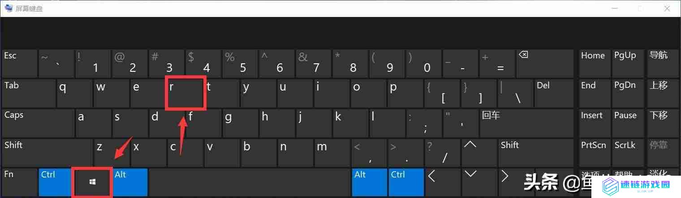Click the 导航 navigation key
Viewport: 681px width, 198px height.
tap(663, 63)
